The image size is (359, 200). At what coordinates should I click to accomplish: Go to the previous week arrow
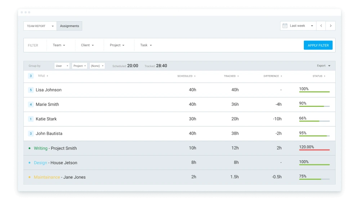click(x=321, y=26)
